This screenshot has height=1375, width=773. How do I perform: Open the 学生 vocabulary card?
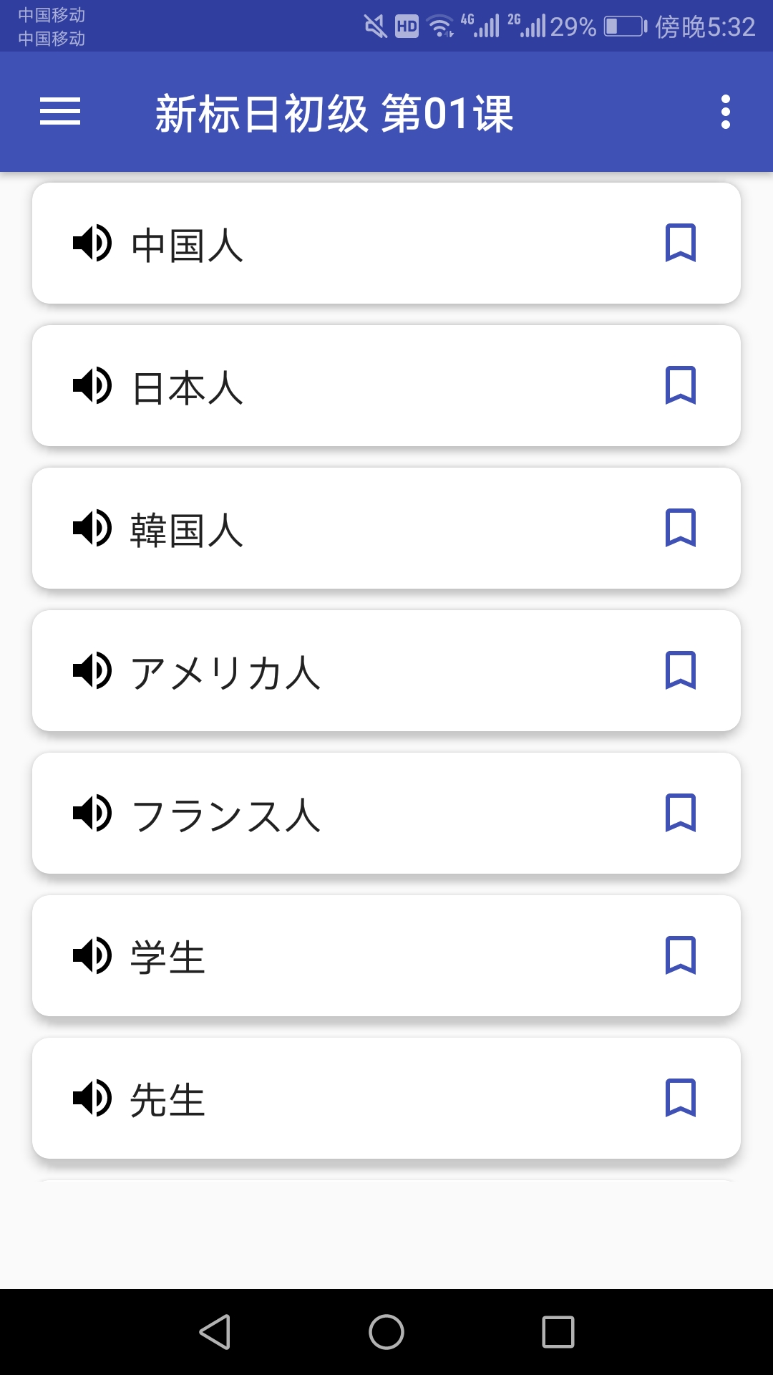pyautogui.click(x=386, y=955)
